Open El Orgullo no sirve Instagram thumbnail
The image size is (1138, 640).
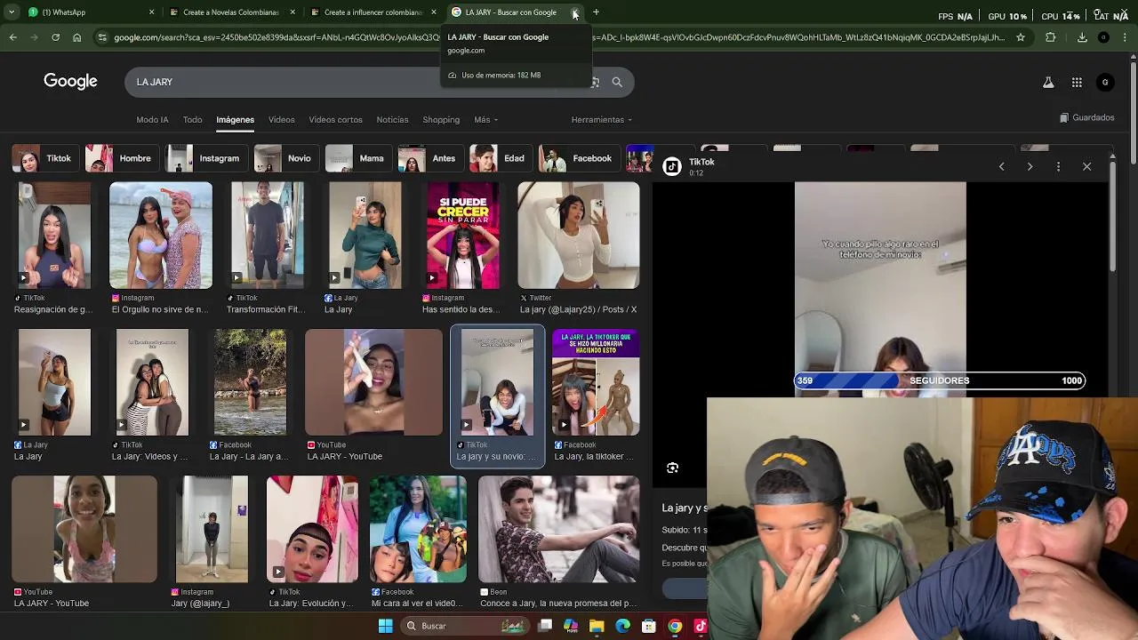[161, 236]
